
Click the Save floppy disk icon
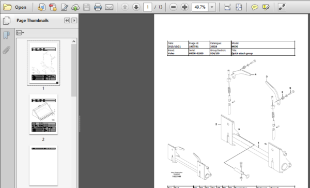point(87,7)
